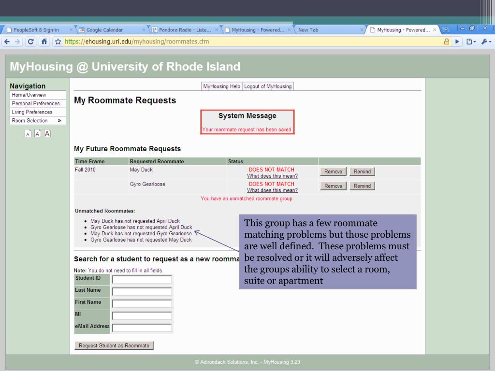This screenshot has width=495, height=371.
Task: Click the Last Name field
Action: point(142,291)
